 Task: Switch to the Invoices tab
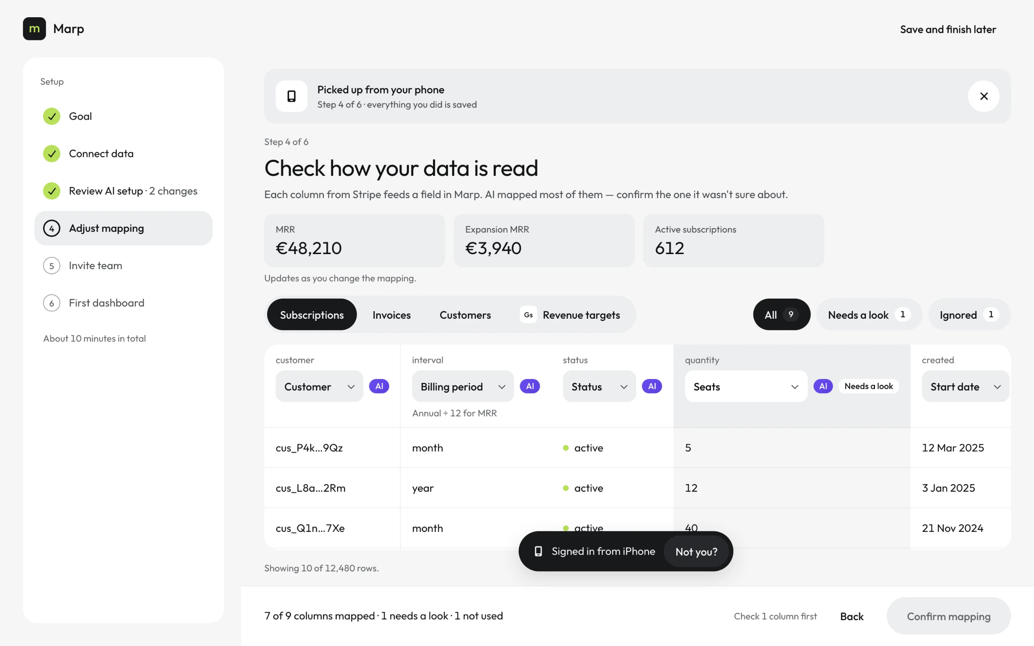pyautogui.click(x=392, y=315)
